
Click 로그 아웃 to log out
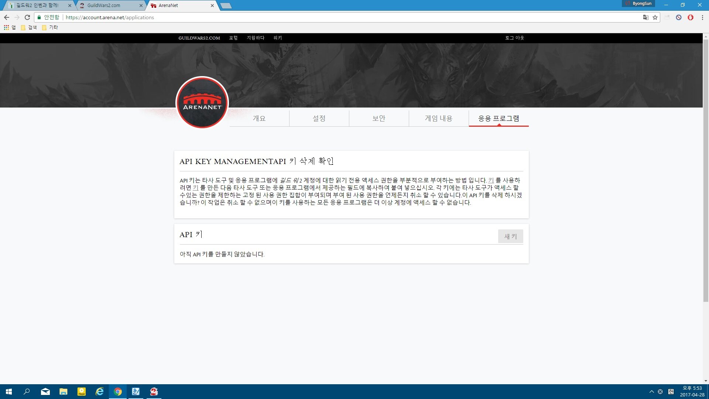click(x=515, y=38)
